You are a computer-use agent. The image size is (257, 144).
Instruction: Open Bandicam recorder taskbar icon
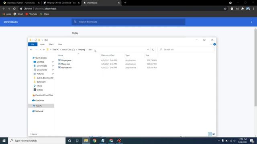pos(119,140)
